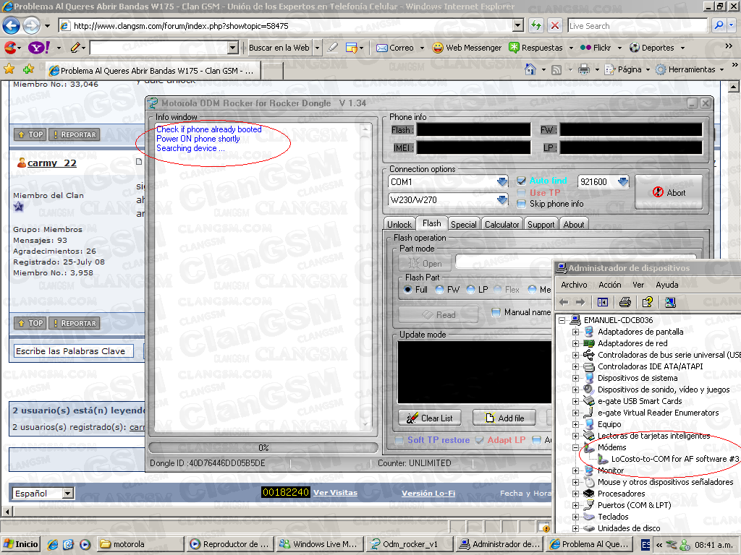Viewport: 741px width, 555px height.
Task: Click the Escribe las Palabras Clave field
Action: pyautogui.click(x=73, y=351)
